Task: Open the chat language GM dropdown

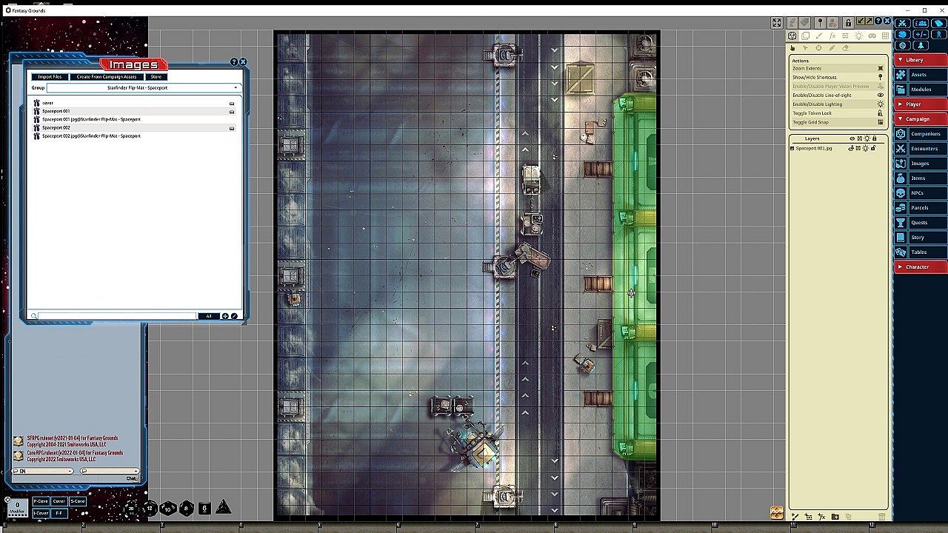Action: [43, 471]
